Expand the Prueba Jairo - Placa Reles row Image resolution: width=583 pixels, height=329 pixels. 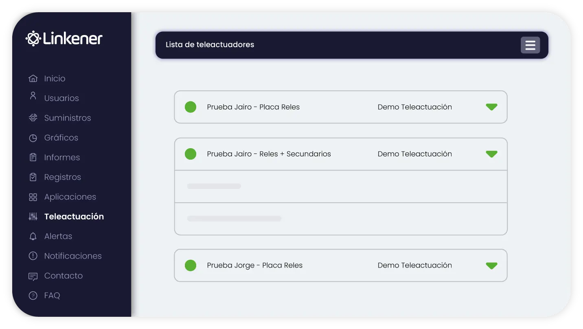(x=491, y=107)
